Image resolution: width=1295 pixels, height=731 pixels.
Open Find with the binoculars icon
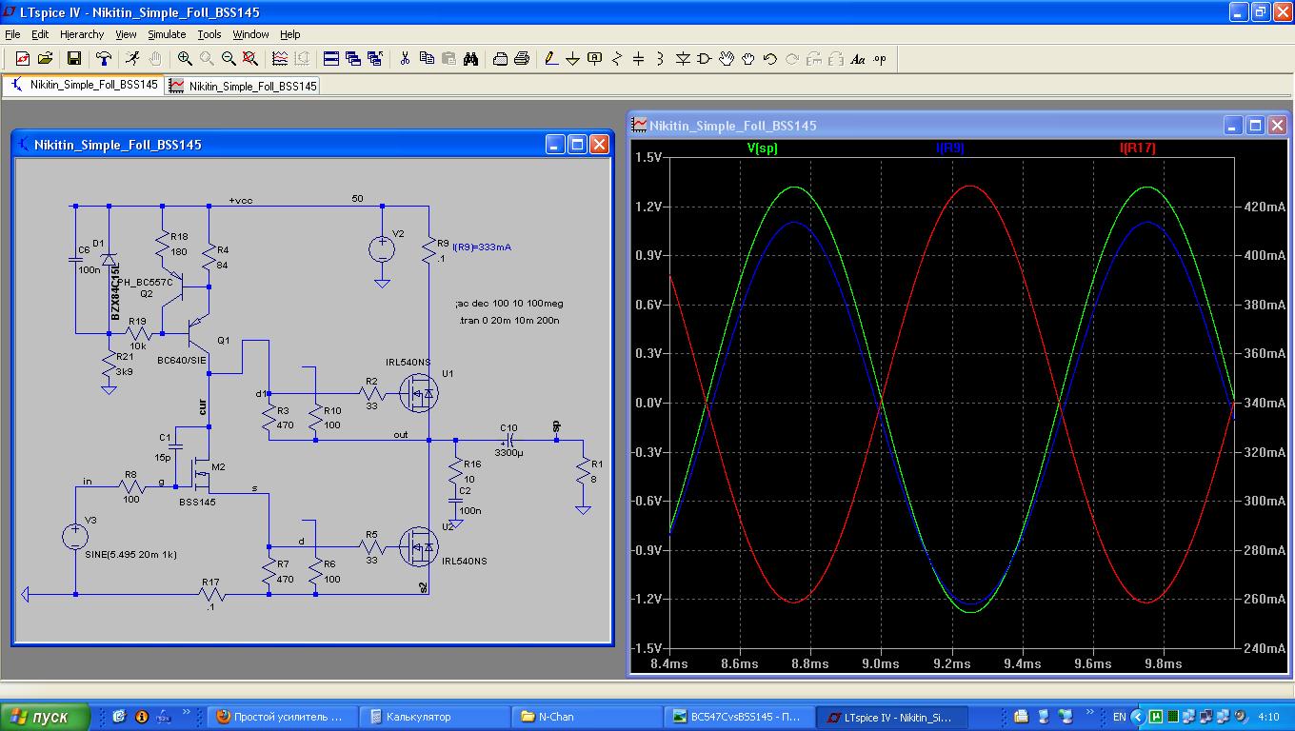click(470, 59)
